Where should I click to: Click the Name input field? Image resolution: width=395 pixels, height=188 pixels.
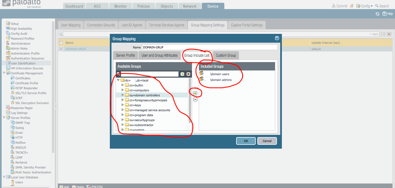coord(210,47)
